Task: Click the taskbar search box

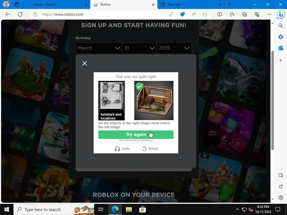Action: click(x=54, y=209)
